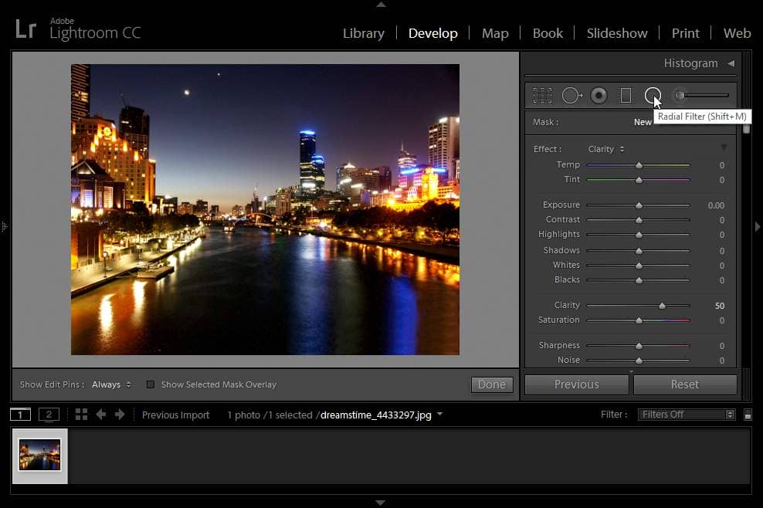Click the main city photo preview
763x508 pixels.
tap(265, 209)
